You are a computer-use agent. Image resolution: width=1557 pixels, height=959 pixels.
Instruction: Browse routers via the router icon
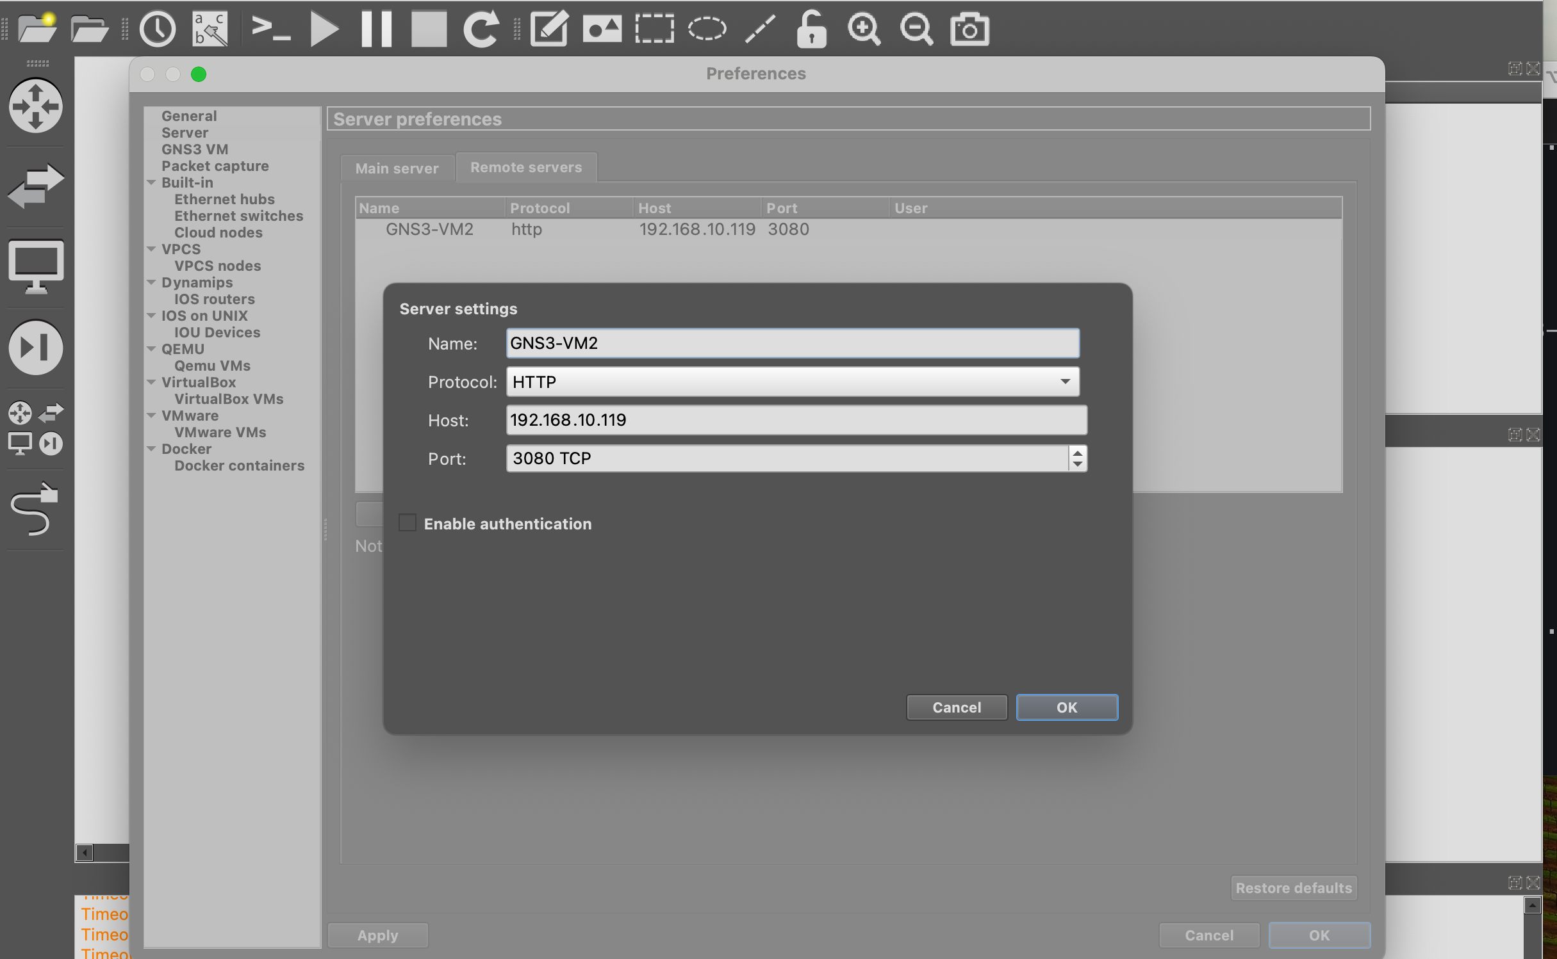35,106
